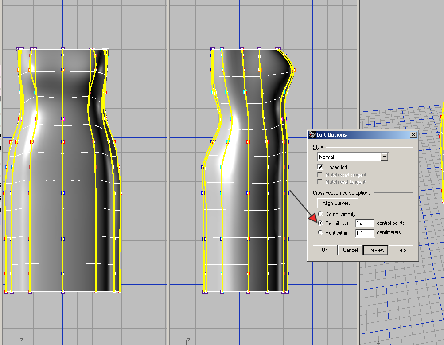Screen dimensions: 444x345
Task: Select the Rebuild with radio button
Action: 320,223
